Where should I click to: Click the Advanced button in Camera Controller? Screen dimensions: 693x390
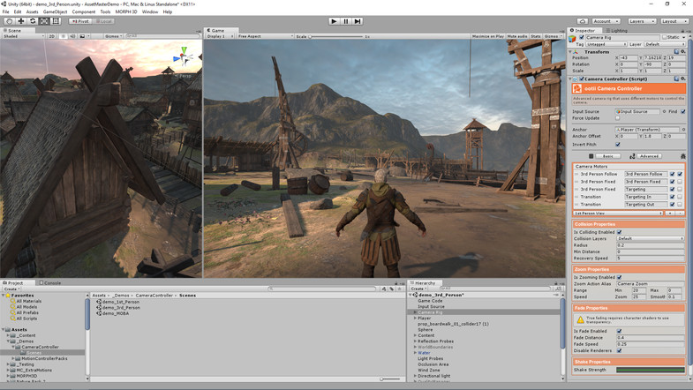[649, 156]
